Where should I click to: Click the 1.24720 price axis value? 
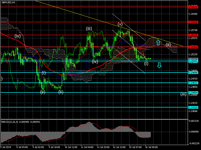[193, 79]
